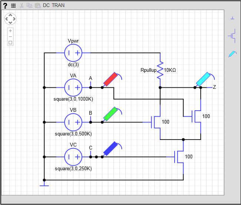Zoom out with the minus button
Image resolution: width=241 pixels, height=205 pixels.
[10, 37]
